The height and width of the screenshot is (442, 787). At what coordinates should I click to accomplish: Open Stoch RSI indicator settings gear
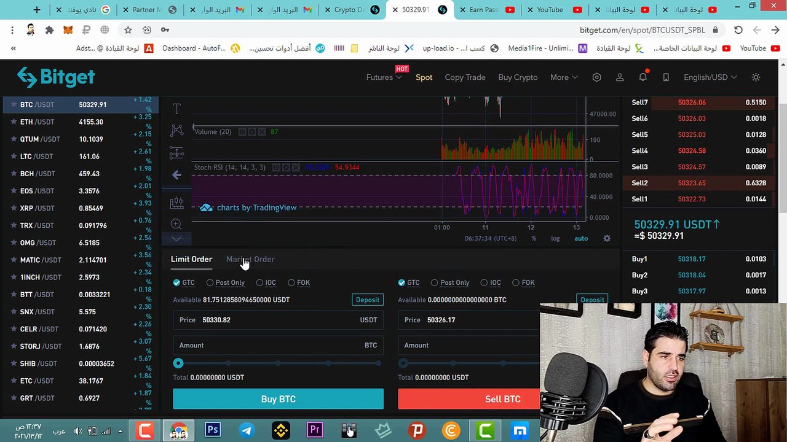286,167
